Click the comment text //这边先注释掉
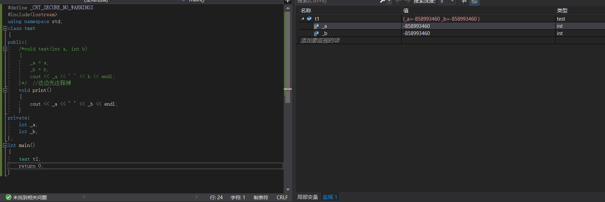 (x=52, y=83)
